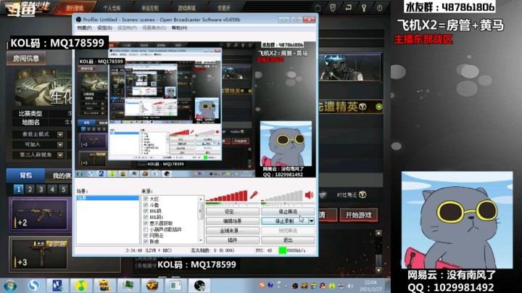Select the 个人仓库 game tab

coord(112,8)
